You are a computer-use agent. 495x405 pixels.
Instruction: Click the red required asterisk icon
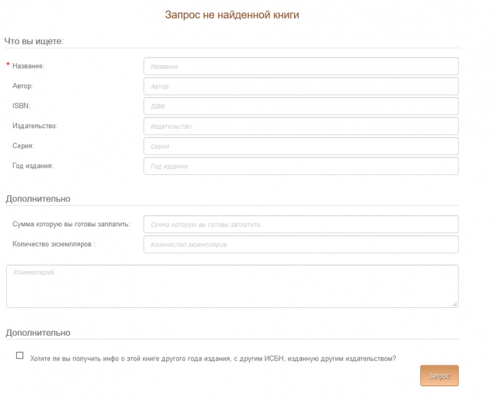[8, 65]
